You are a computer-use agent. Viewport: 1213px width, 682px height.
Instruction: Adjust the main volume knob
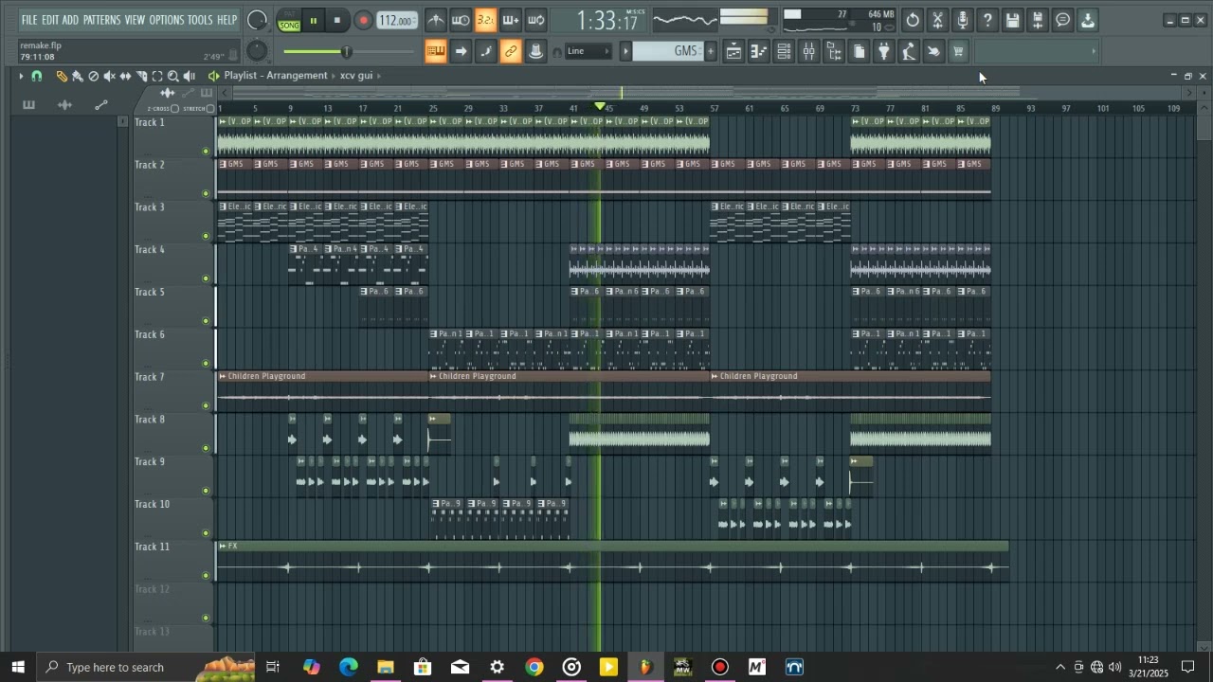pyautogui.click(x=257, y=20)
